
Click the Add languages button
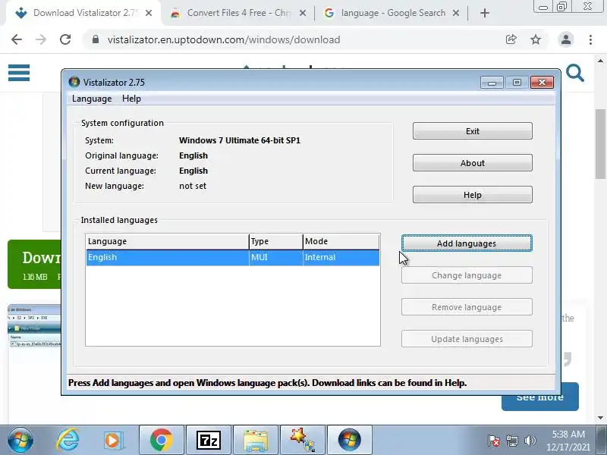point(467,243)
